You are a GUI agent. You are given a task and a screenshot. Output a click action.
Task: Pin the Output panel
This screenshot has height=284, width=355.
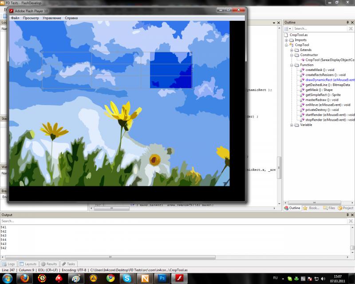click(347, 215)
